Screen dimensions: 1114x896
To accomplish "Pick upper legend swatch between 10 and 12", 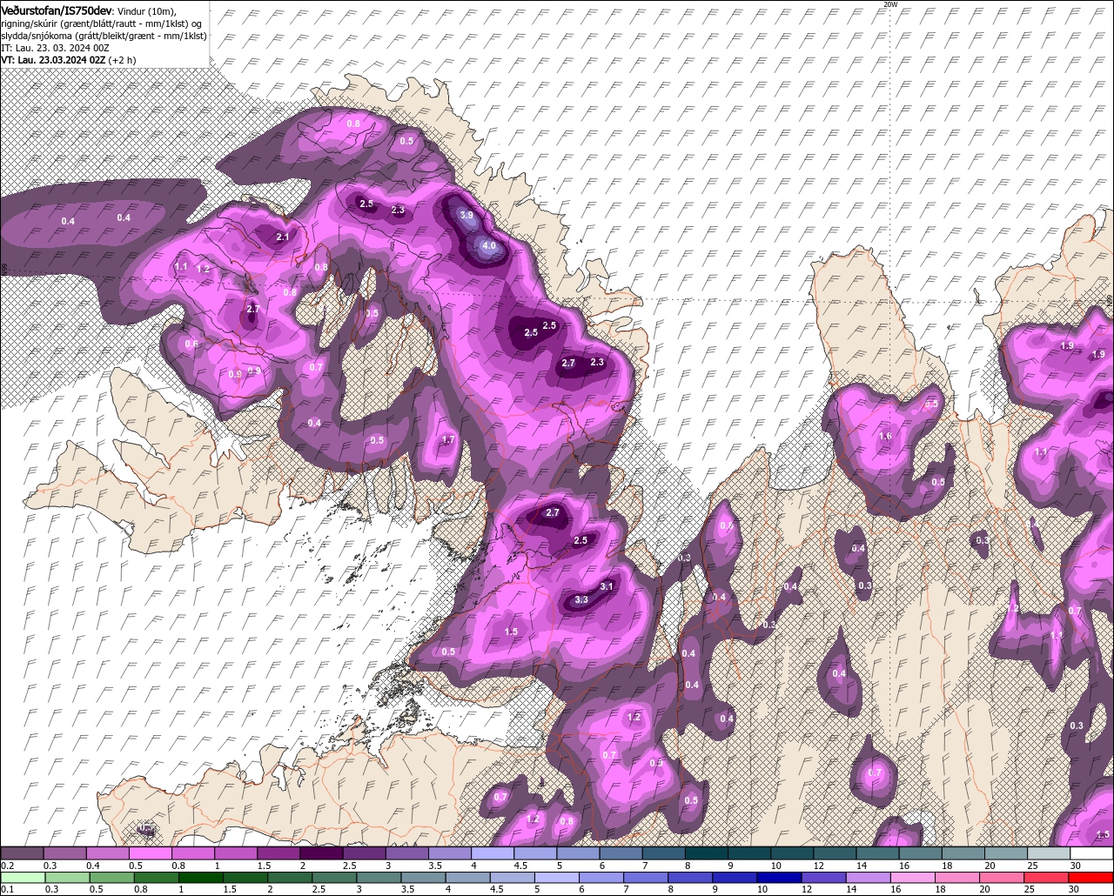I will 793,853.
